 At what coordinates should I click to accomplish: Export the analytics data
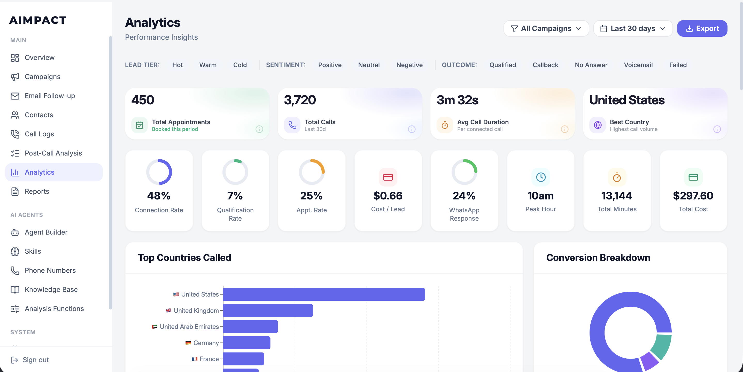[x=702, y=29]
